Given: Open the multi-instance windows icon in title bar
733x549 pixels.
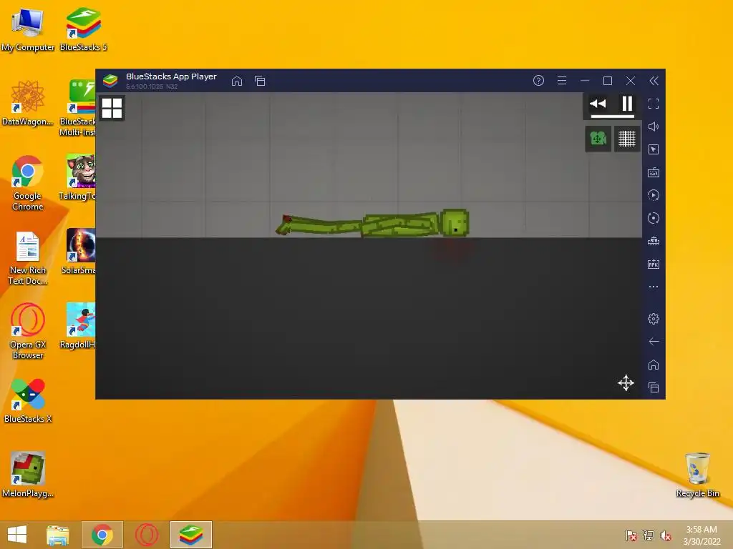Looking at the screenshot, I should (x=260, y=81).
